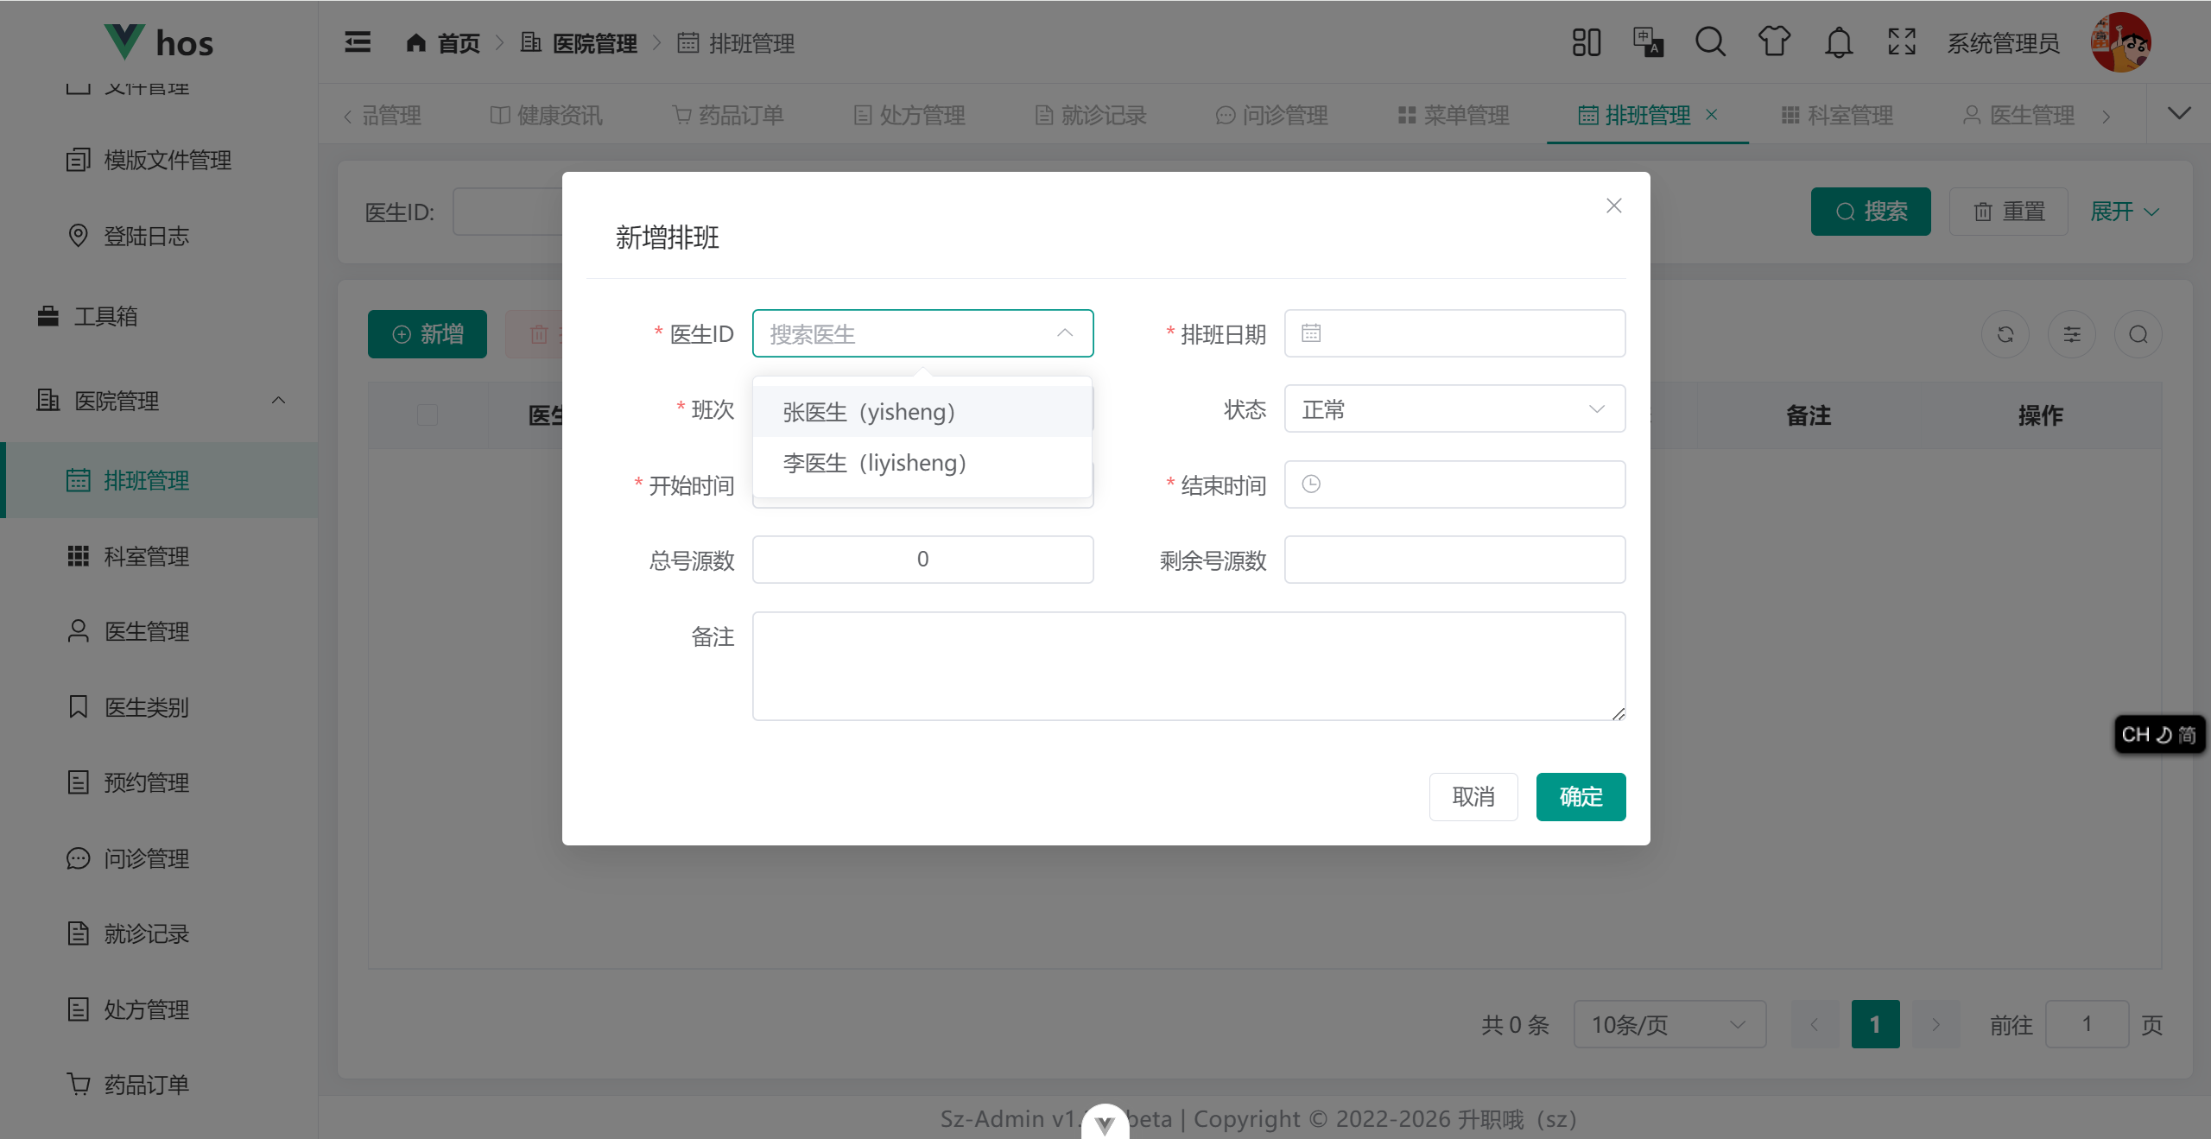The image size is (2211, 1139).
Task: Open 医生管理 in the sidebar menu
Action: click(x=146, y=631)
